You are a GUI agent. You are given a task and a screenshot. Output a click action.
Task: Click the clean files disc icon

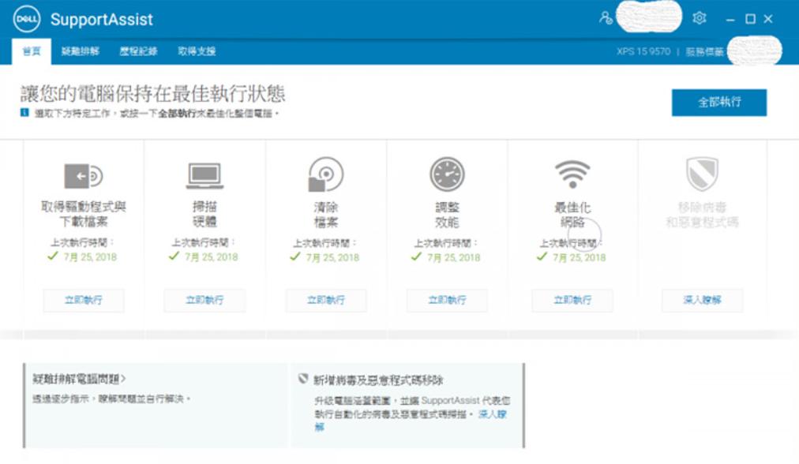[325, 174]
